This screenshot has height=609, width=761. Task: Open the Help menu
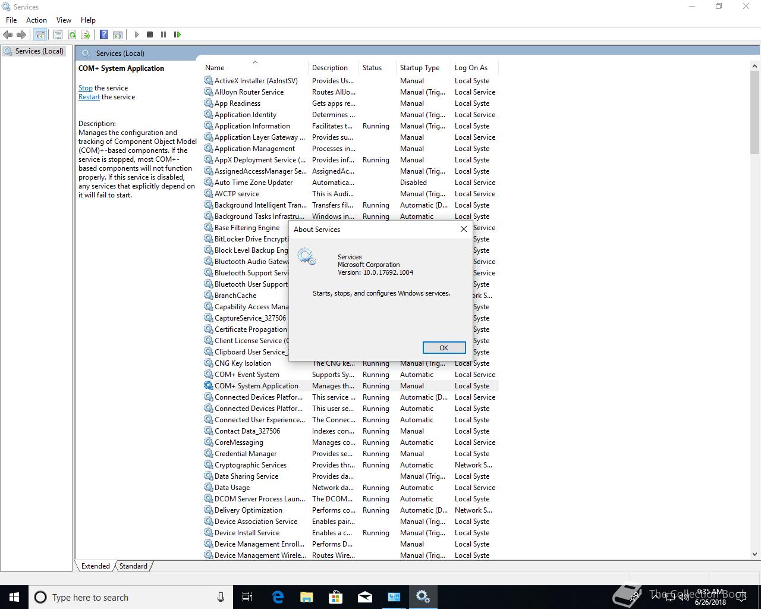point(88,20)
